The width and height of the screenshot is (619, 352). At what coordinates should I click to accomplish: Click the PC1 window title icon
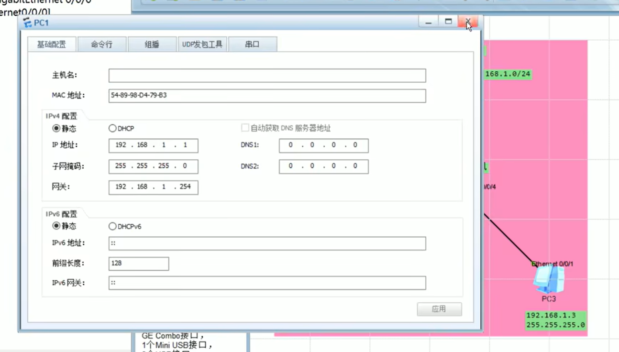(x=28, y=23)
